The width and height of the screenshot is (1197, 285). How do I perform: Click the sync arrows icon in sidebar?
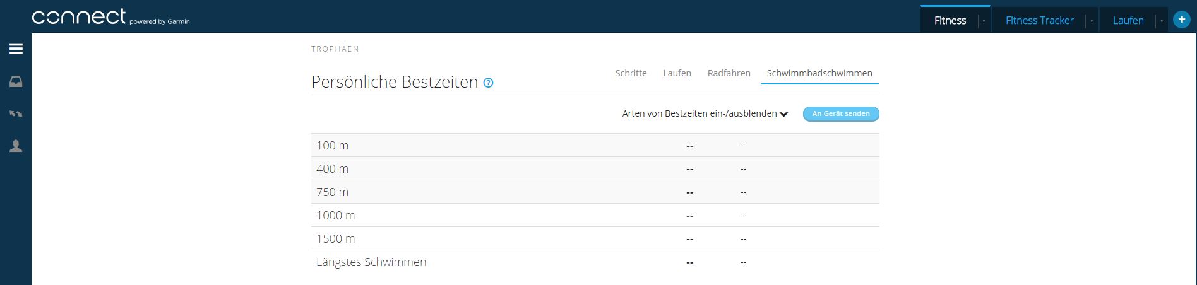16,113
